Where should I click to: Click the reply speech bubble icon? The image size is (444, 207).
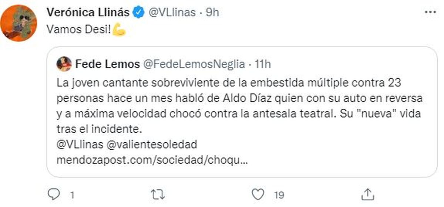tap(54, 194)
